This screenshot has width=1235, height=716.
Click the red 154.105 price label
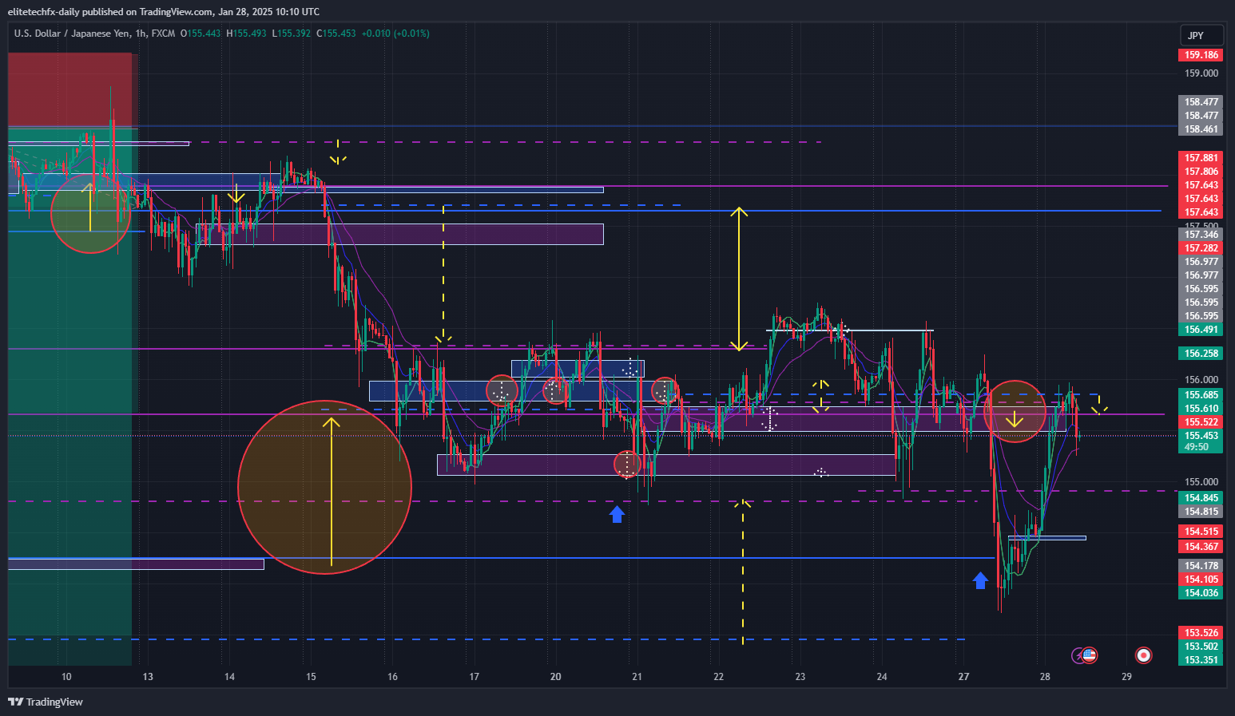pos(1201,580)
